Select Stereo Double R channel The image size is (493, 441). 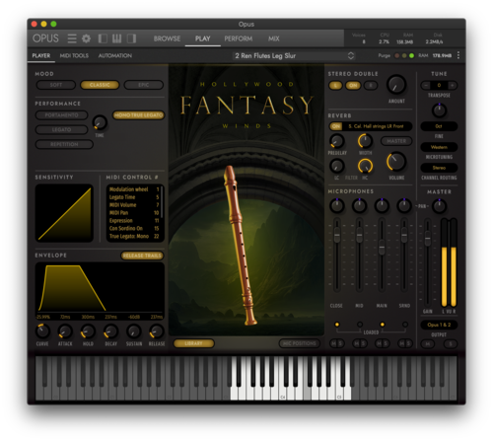(371, 86)
